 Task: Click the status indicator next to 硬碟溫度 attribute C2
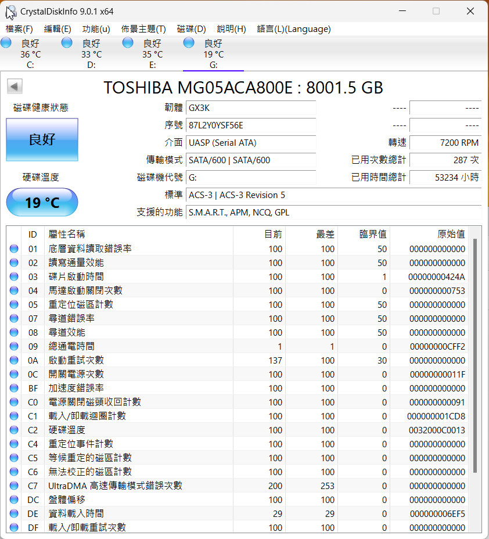(13, 430)
